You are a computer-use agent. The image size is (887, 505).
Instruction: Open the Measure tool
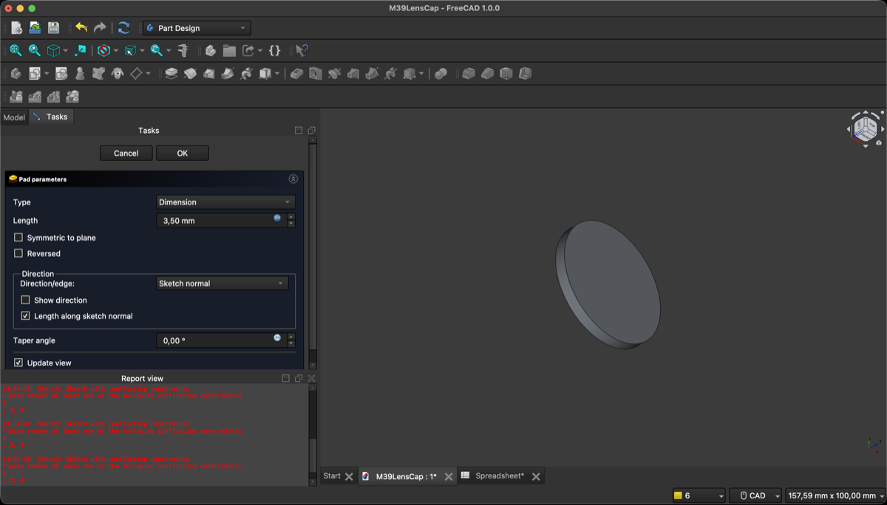coord(183,50)
